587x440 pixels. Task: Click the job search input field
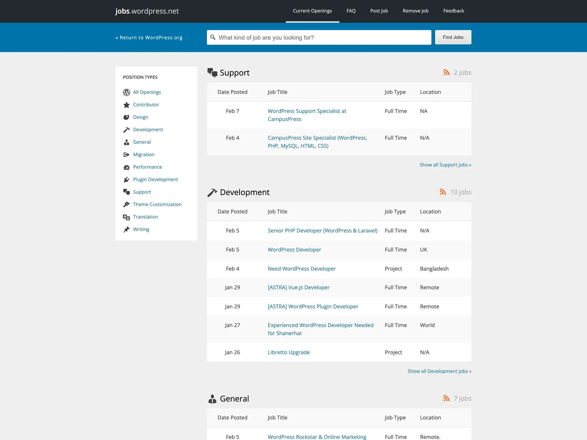tap(319, 37)
